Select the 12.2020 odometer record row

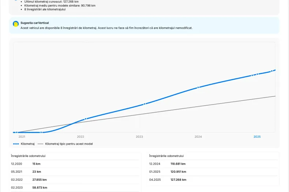click(x=75, y=164)
